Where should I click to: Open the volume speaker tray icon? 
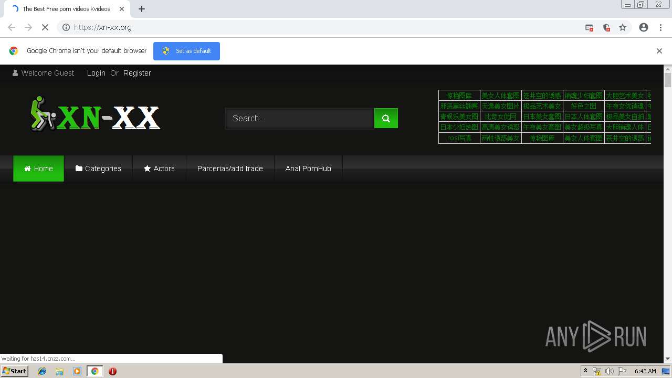(609, 371)
